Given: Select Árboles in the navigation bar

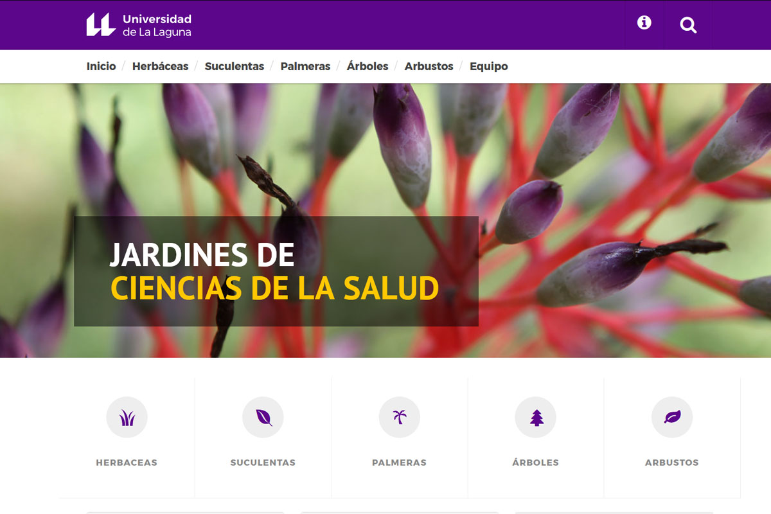Looking at the screenshot, I should [367, 66].
